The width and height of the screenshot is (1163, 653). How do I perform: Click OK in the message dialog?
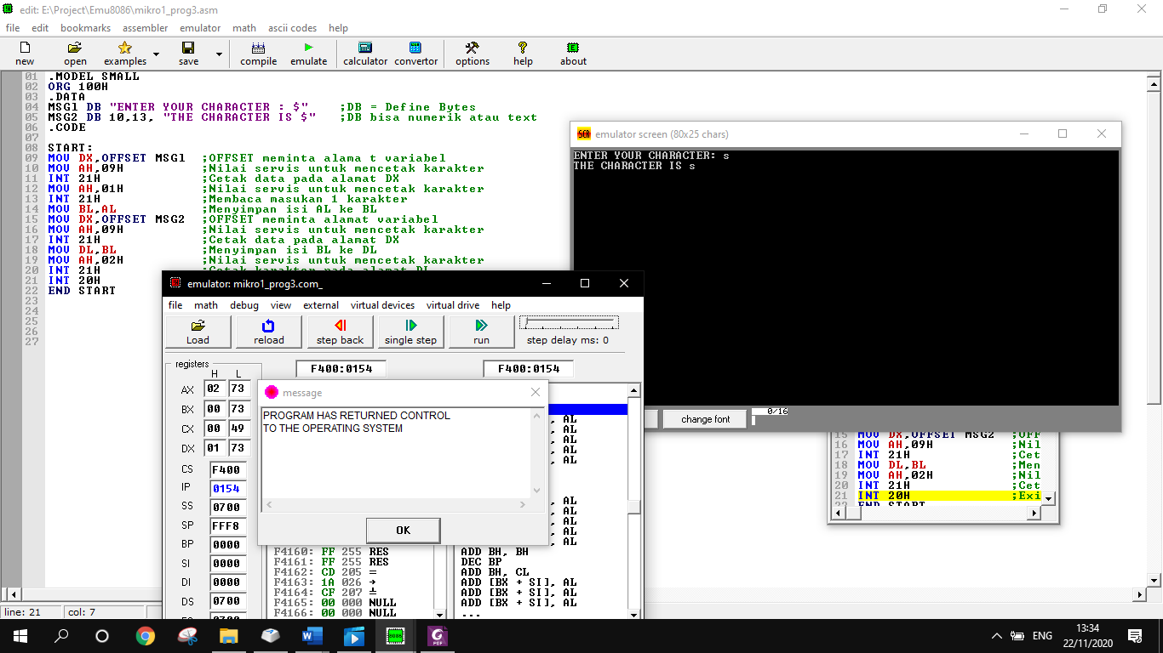point(403,530)
